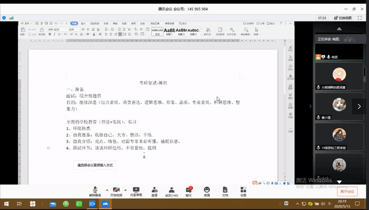Image resolution: width=369 pixels, height=210 pixels.
Task: Open the 插入 tab in WPS ribbon
Action: [x=83, y=24]
